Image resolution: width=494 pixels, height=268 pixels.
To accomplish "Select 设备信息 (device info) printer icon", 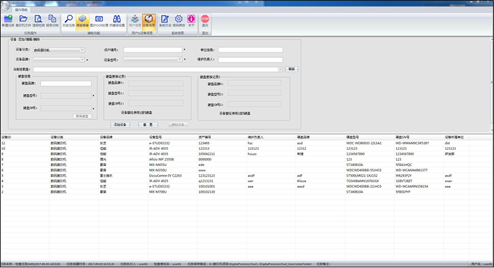I will [149, 21].
